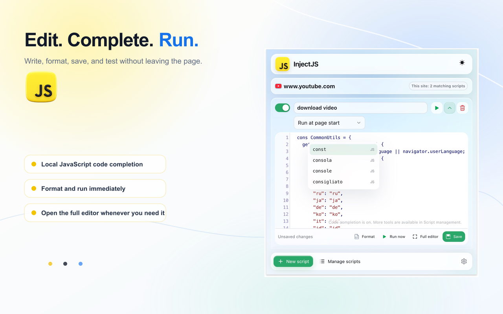
Task: Open settings with the gear icon
Action: (x=464, y=261)
